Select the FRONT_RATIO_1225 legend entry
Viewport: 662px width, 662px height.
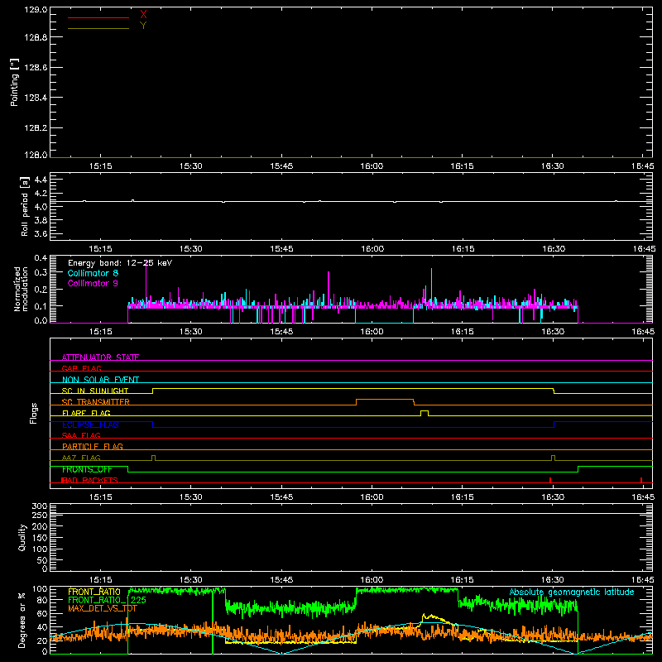(108, 600)
